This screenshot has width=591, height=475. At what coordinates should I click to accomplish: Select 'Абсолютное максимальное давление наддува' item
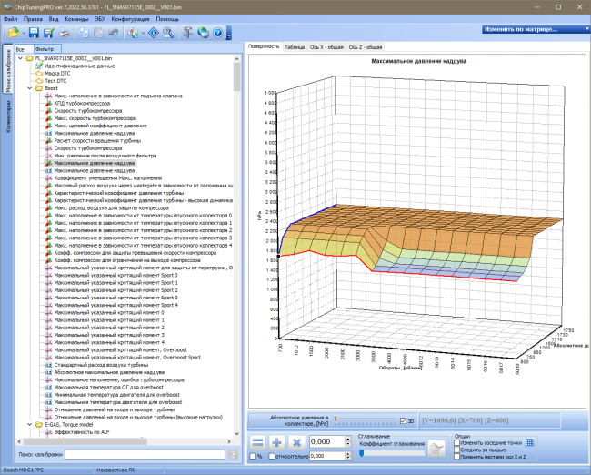(x=109, y=372)
